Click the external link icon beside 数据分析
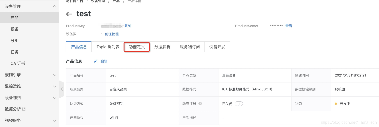The height and width of the screenshot is (127, 379). (x=24, y=109)
